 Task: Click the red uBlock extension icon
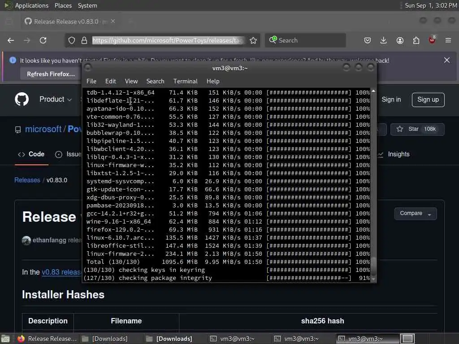(x=432, y=40)
